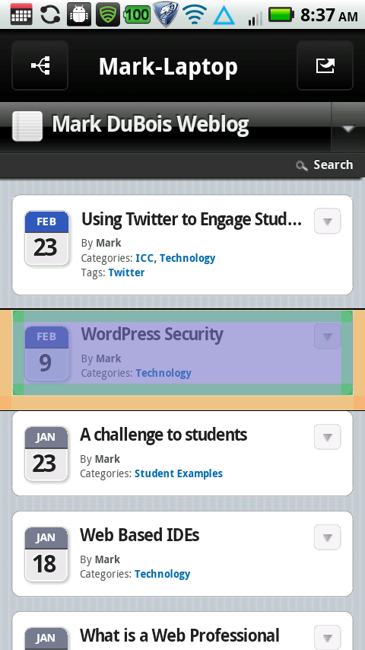Open the Android debug notification in status bar

pos(79,14)
